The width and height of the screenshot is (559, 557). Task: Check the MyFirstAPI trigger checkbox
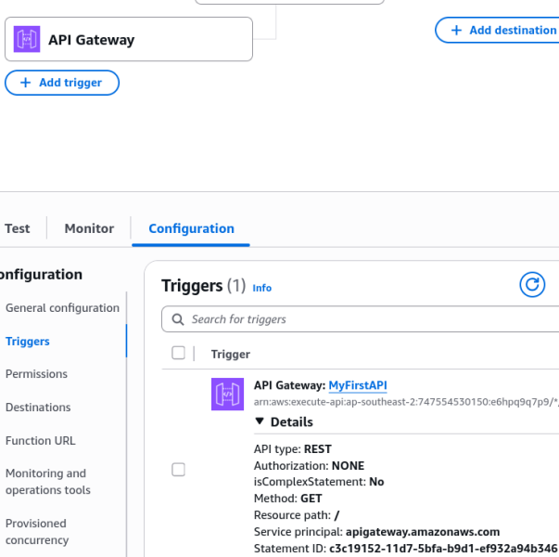pos(178,470)
